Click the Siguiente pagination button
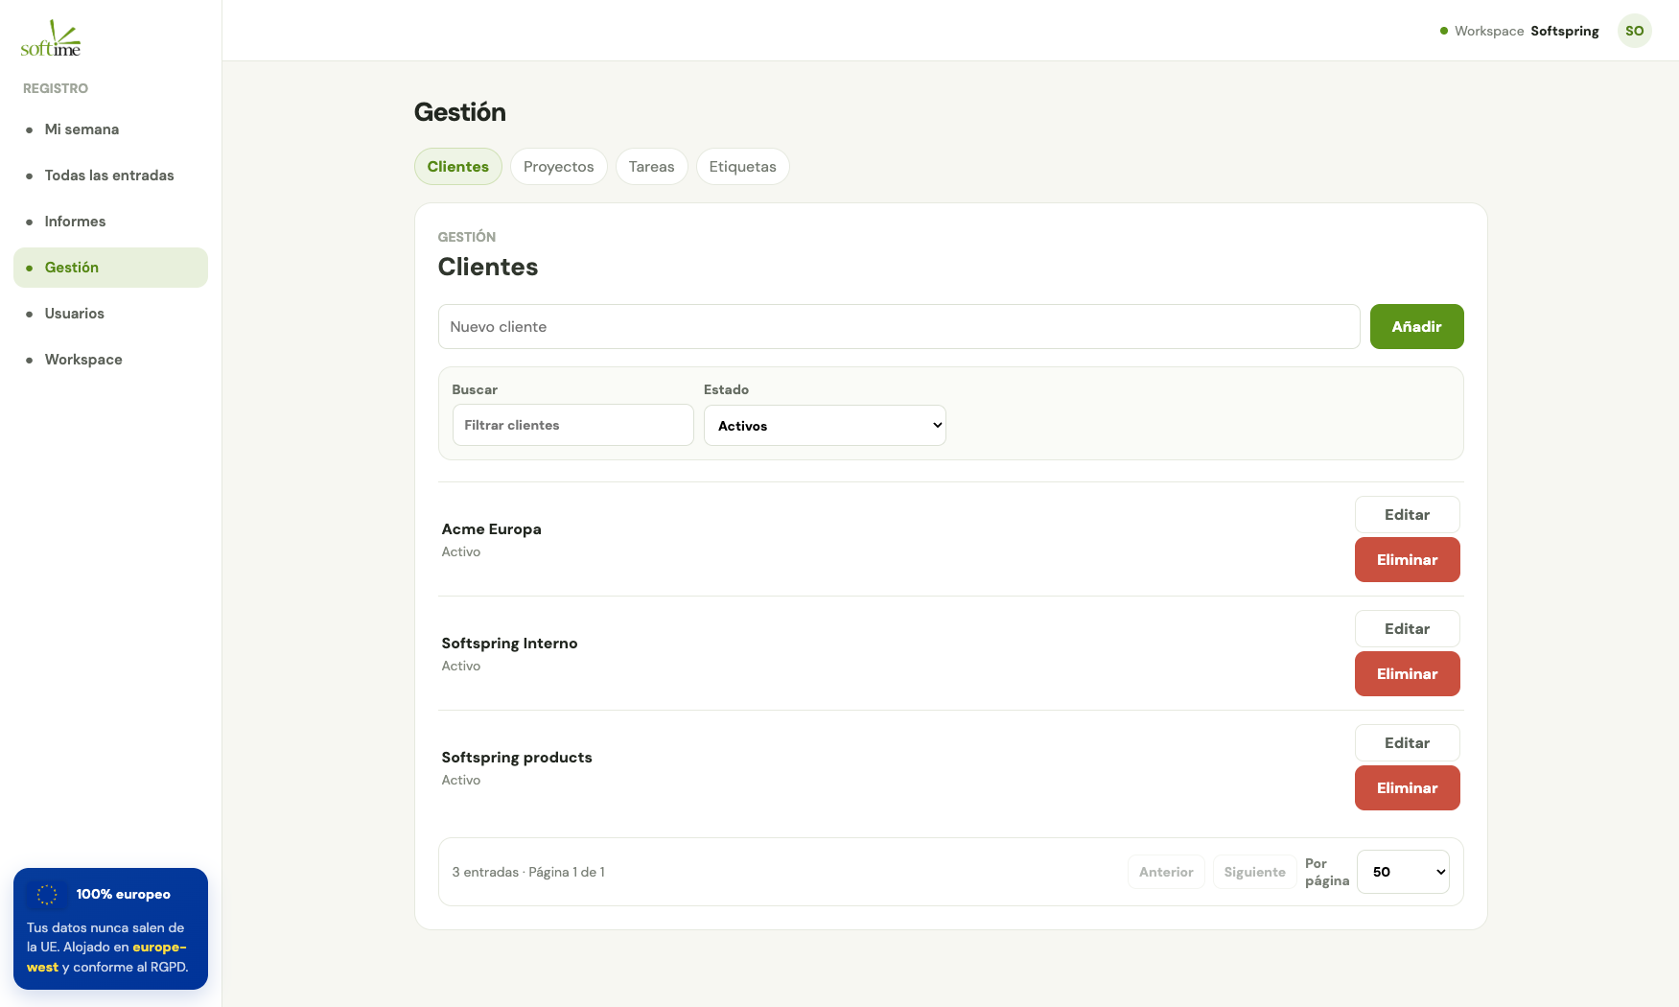Screen dimensions: 1679x1007 1255,872
